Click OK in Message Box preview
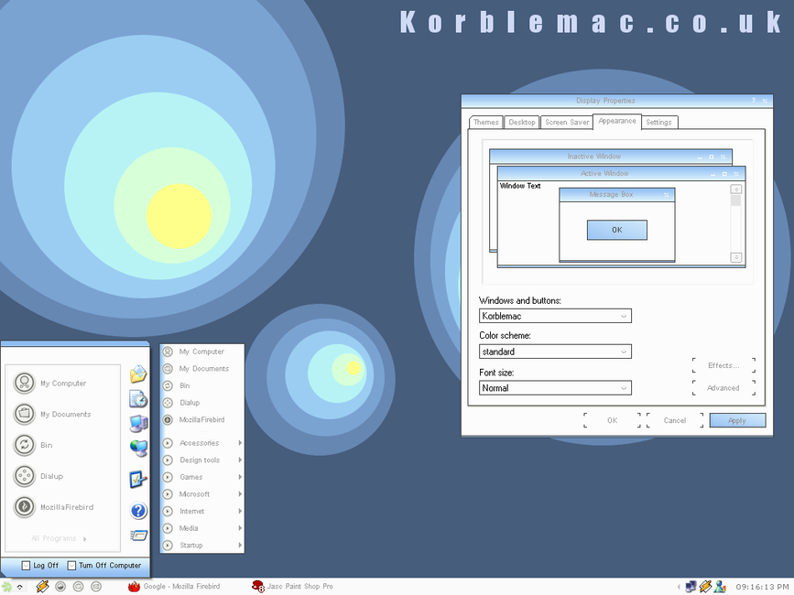Screen dimensions: 794x595 click(x=616, y=230)
